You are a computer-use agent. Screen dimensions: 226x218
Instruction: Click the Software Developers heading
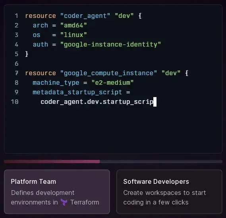[156, 181]
